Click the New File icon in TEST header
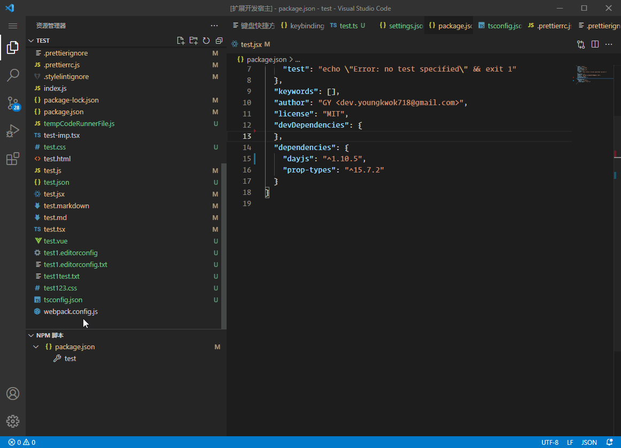 (x=181, y=41)
